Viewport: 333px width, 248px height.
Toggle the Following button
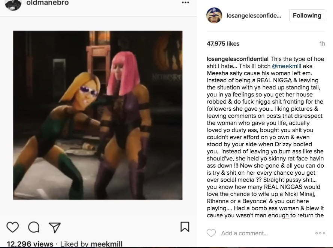click(307, 15)
